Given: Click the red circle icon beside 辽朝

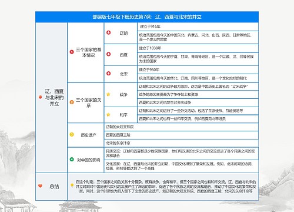Looking at the screenshot, I should (108, 32).
